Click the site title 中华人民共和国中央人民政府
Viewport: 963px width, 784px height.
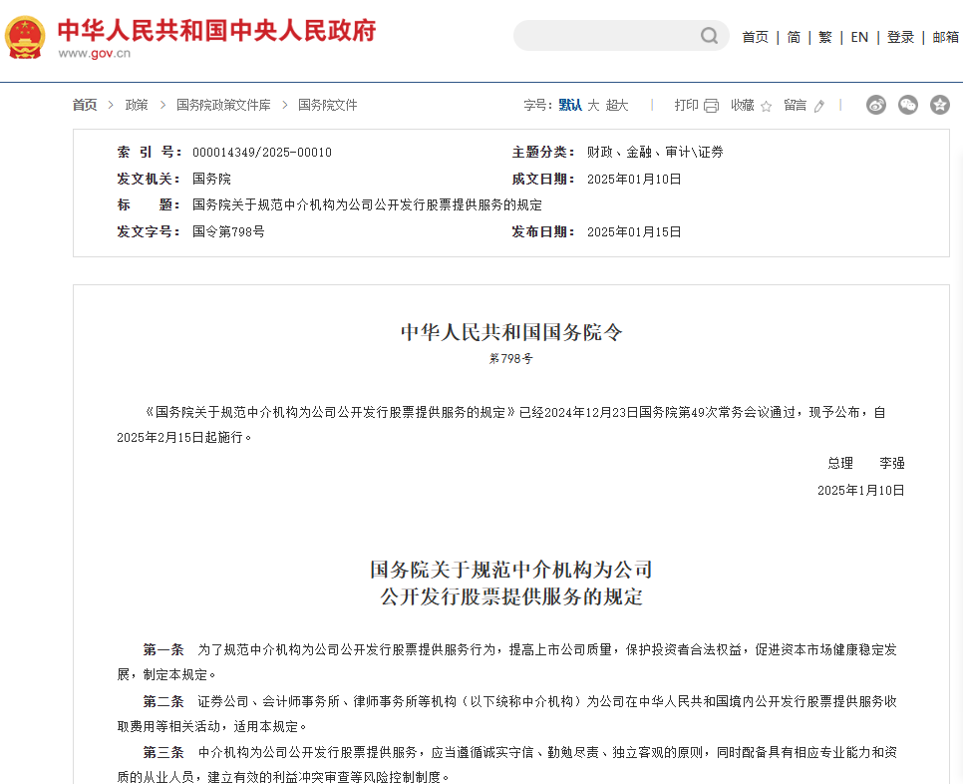[x=216, y=30]
